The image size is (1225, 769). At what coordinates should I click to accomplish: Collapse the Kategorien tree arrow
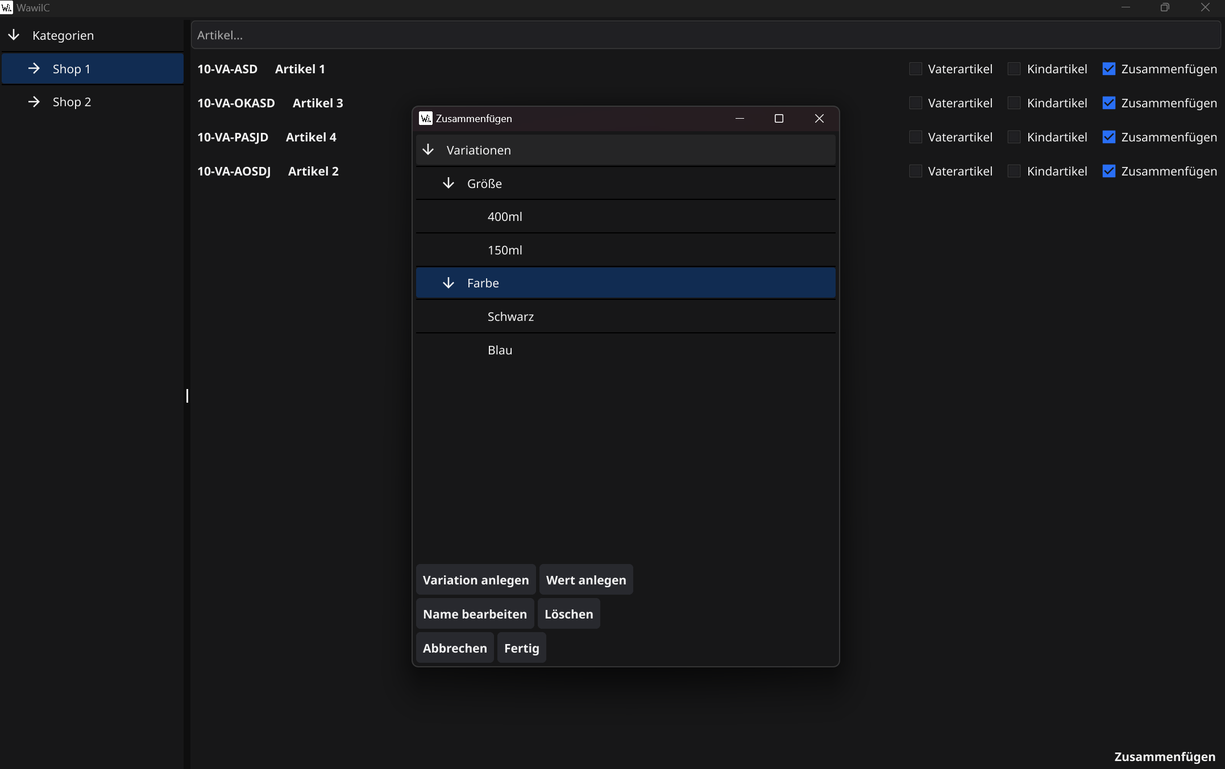pos(14,35)
